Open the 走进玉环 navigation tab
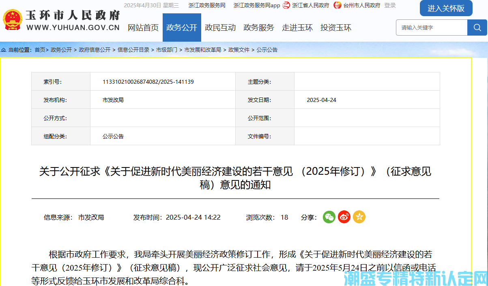Screen dimensions: 488x286 coord(297,28)
